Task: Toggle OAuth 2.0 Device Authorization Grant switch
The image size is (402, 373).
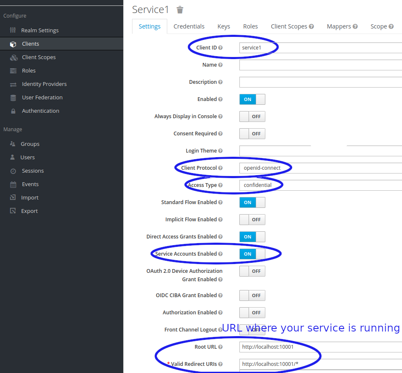Action: [x=252, y=271]
